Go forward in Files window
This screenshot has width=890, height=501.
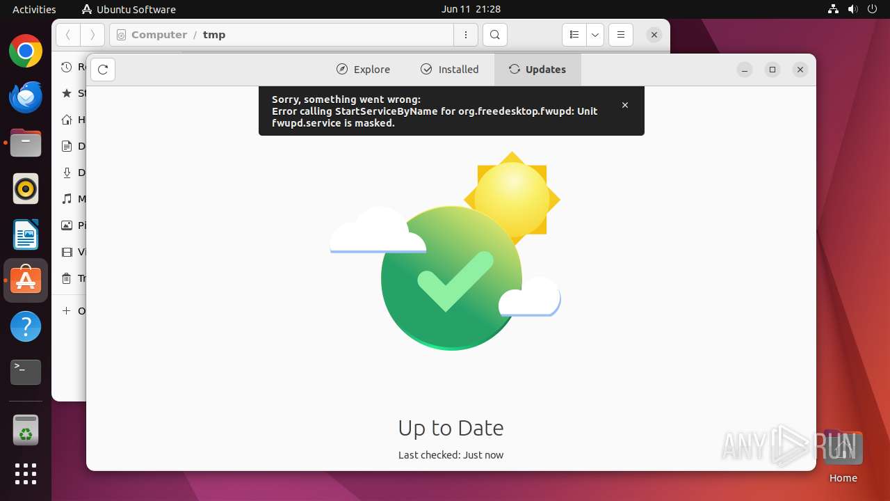tap(92, 35)
